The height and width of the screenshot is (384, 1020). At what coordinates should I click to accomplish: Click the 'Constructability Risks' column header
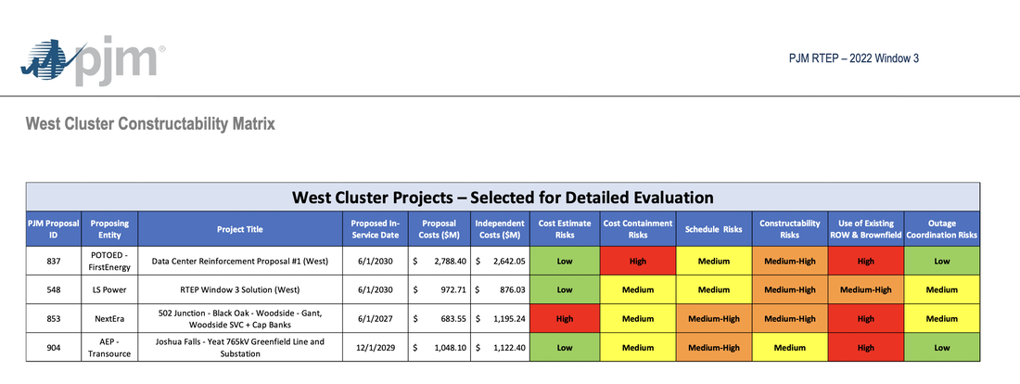790,229
